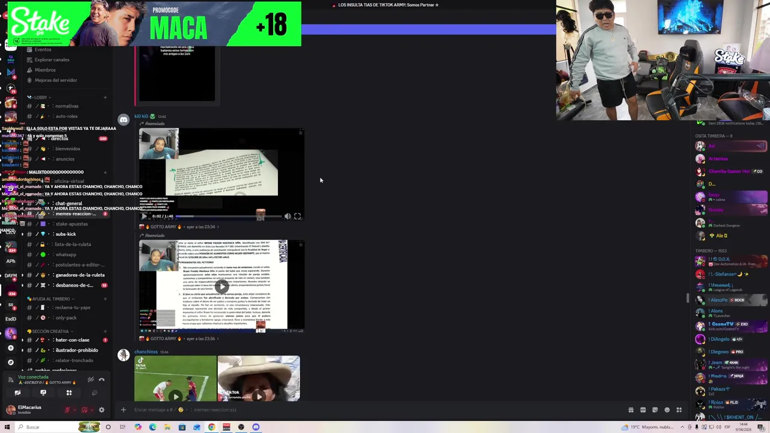Open the gift icon in message bar
The image size is (770, 433).
631,410
